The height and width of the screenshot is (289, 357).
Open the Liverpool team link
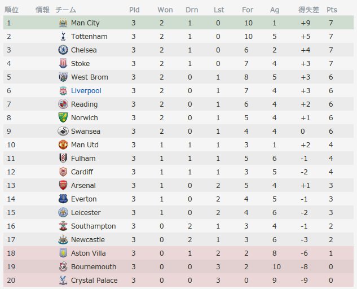86,91
